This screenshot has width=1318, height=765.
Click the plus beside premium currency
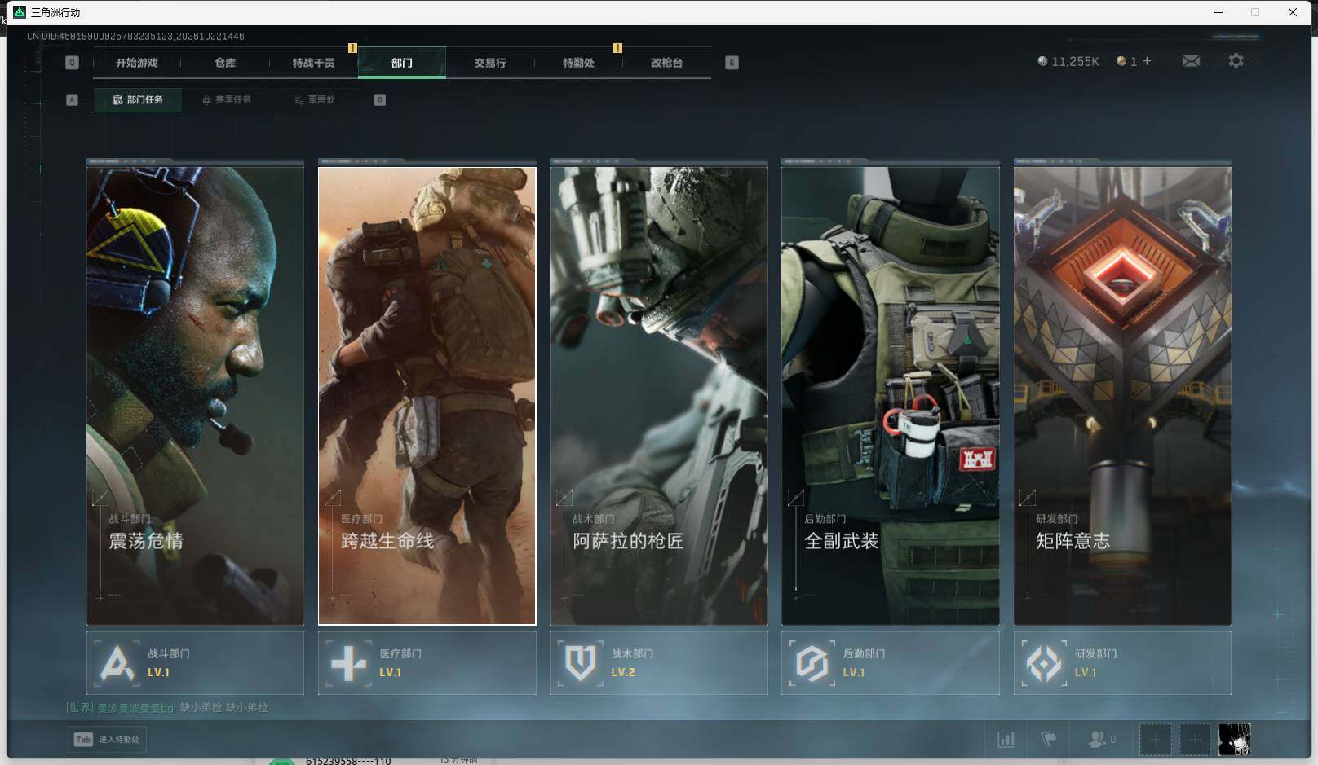(x=1147, y=61)
